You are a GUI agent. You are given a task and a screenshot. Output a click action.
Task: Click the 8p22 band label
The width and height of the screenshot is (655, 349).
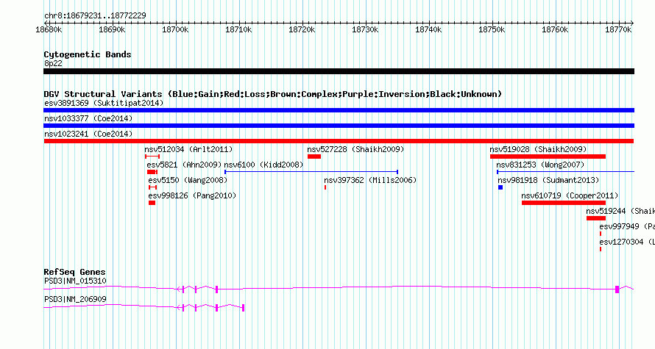coord(53,63)
